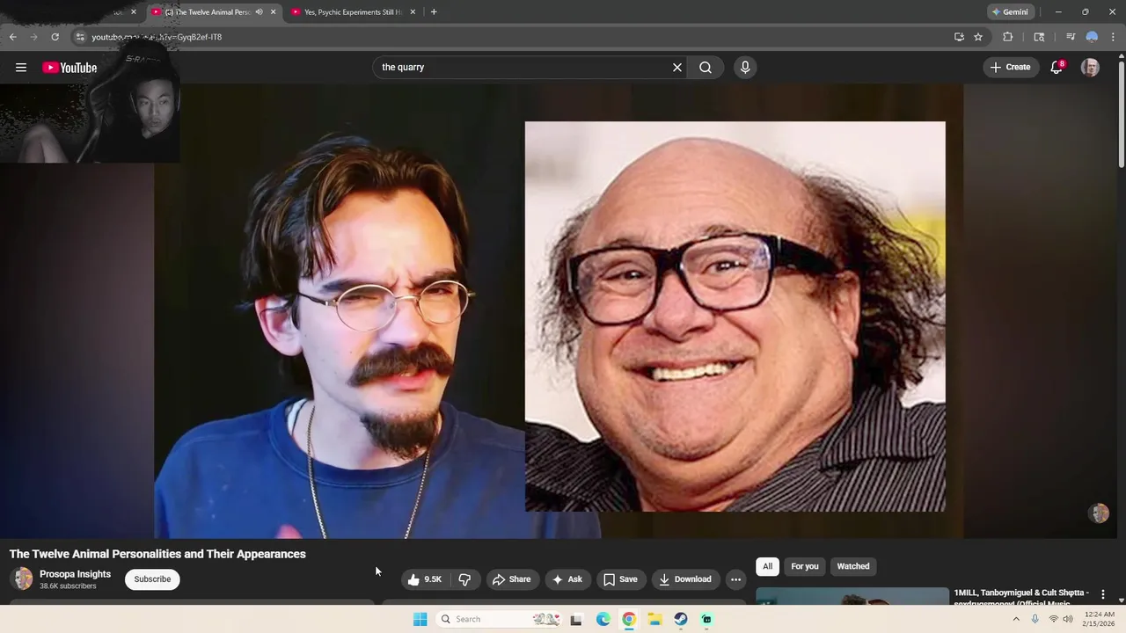Open the YouTube account avatar menu
1126x633 pixels.
tap(1090, 68)
